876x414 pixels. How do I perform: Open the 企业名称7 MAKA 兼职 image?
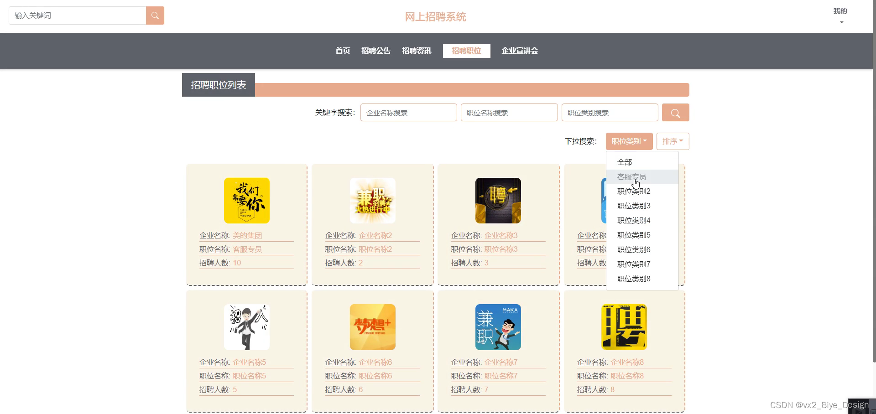(498, 327)
